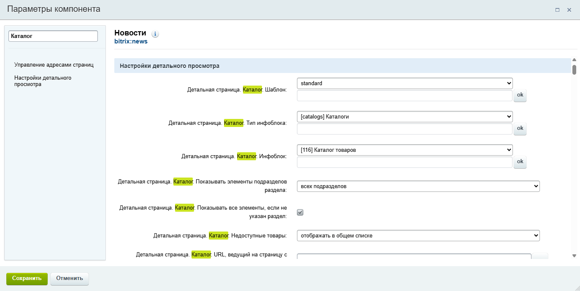Maximize the component parameters dialog
This screenshot has width=580, height=291.
coord(557,10)
